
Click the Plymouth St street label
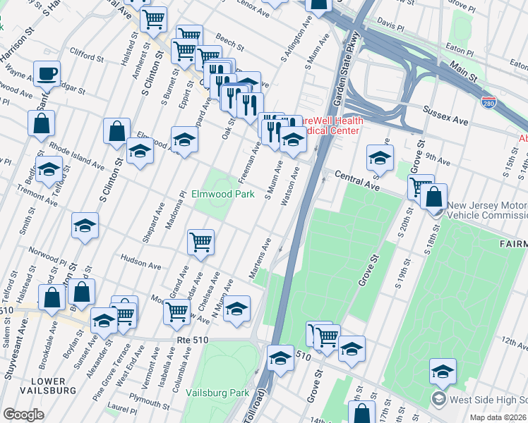pos(150,401)
